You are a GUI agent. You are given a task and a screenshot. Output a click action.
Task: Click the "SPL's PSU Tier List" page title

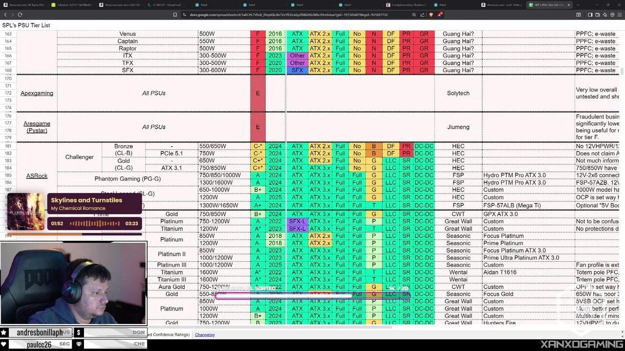[x=26, y=25]
